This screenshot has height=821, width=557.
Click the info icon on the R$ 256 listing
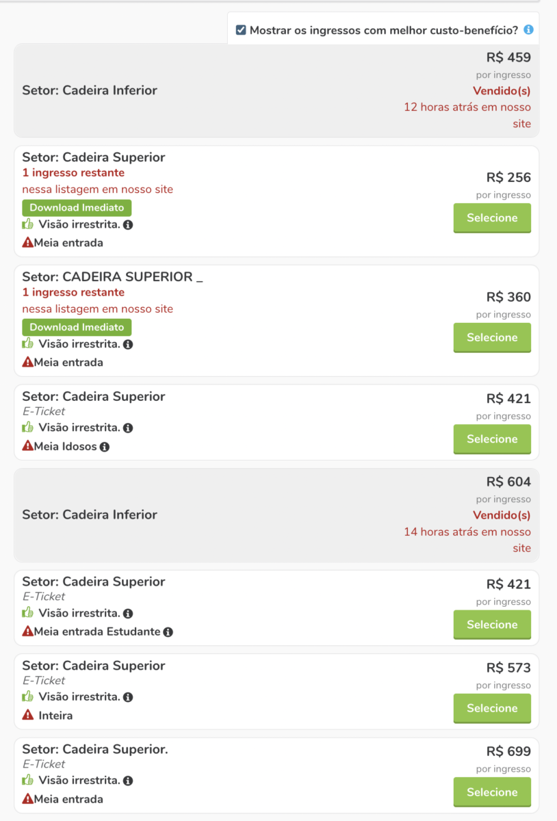click(128, 224)
